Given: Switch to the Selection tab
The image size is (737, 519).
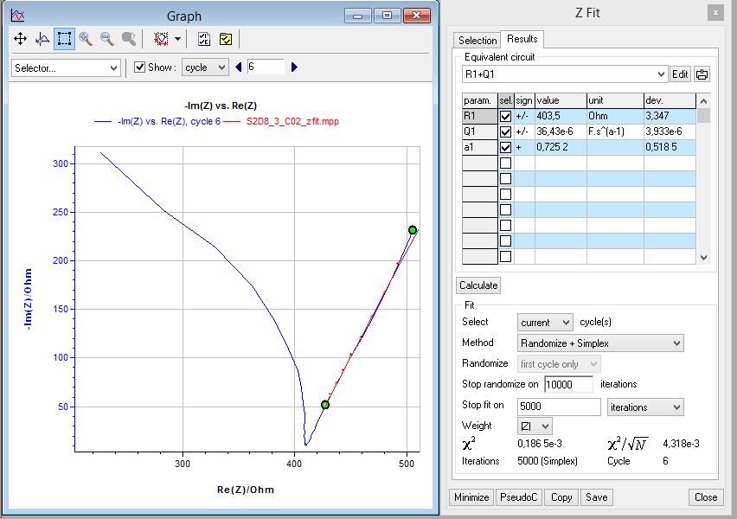Looking at the screenshot, I should 477,41.
